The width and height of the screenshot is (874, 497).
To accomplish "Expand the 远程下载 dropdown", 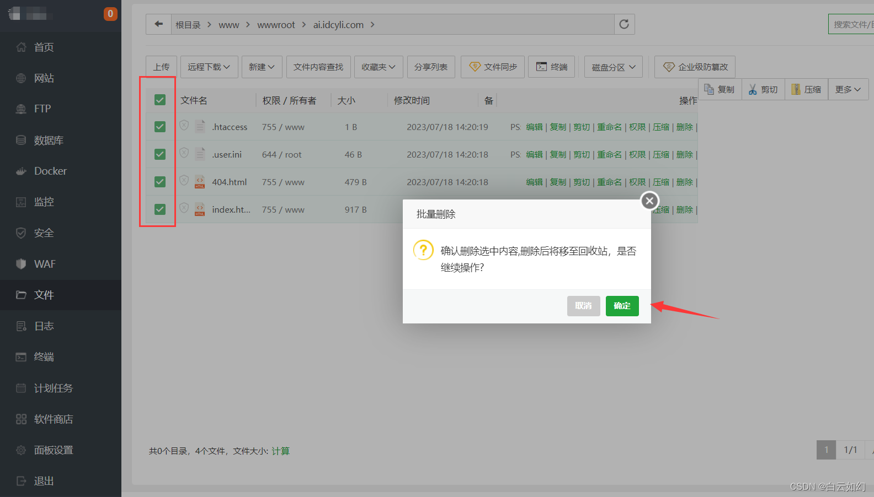I will [209, 67].
